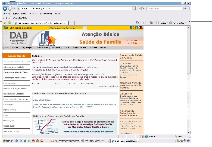This screenshot has width=212, height=147.
Task: Expand the address bar URL history dropdown
Action: (x=134, y=8)
